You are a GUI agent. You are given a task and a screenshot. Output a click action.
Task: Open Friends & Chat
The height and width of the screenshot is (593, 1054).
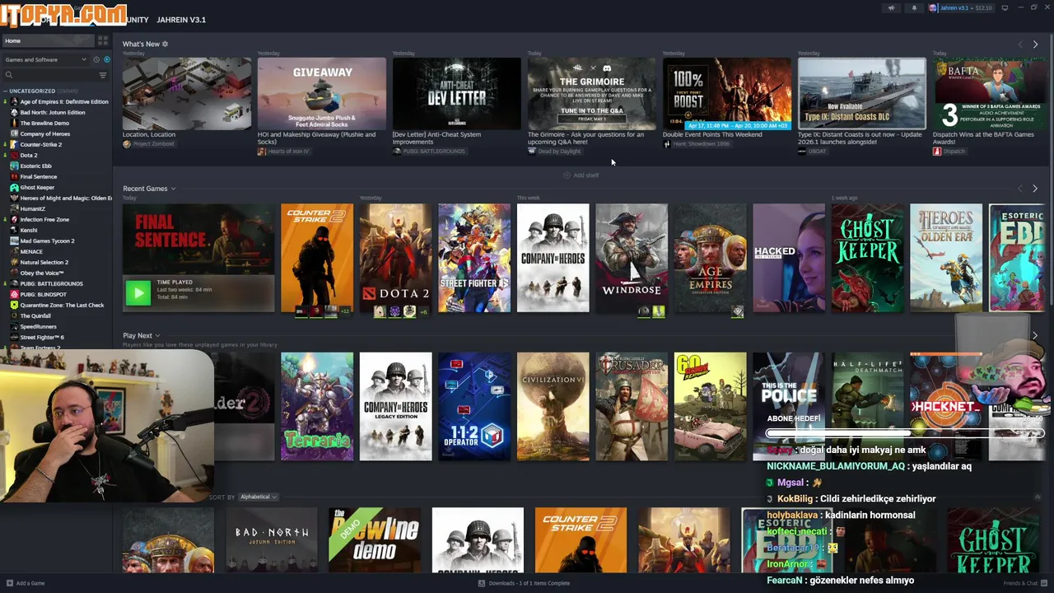click(1024, 583)
